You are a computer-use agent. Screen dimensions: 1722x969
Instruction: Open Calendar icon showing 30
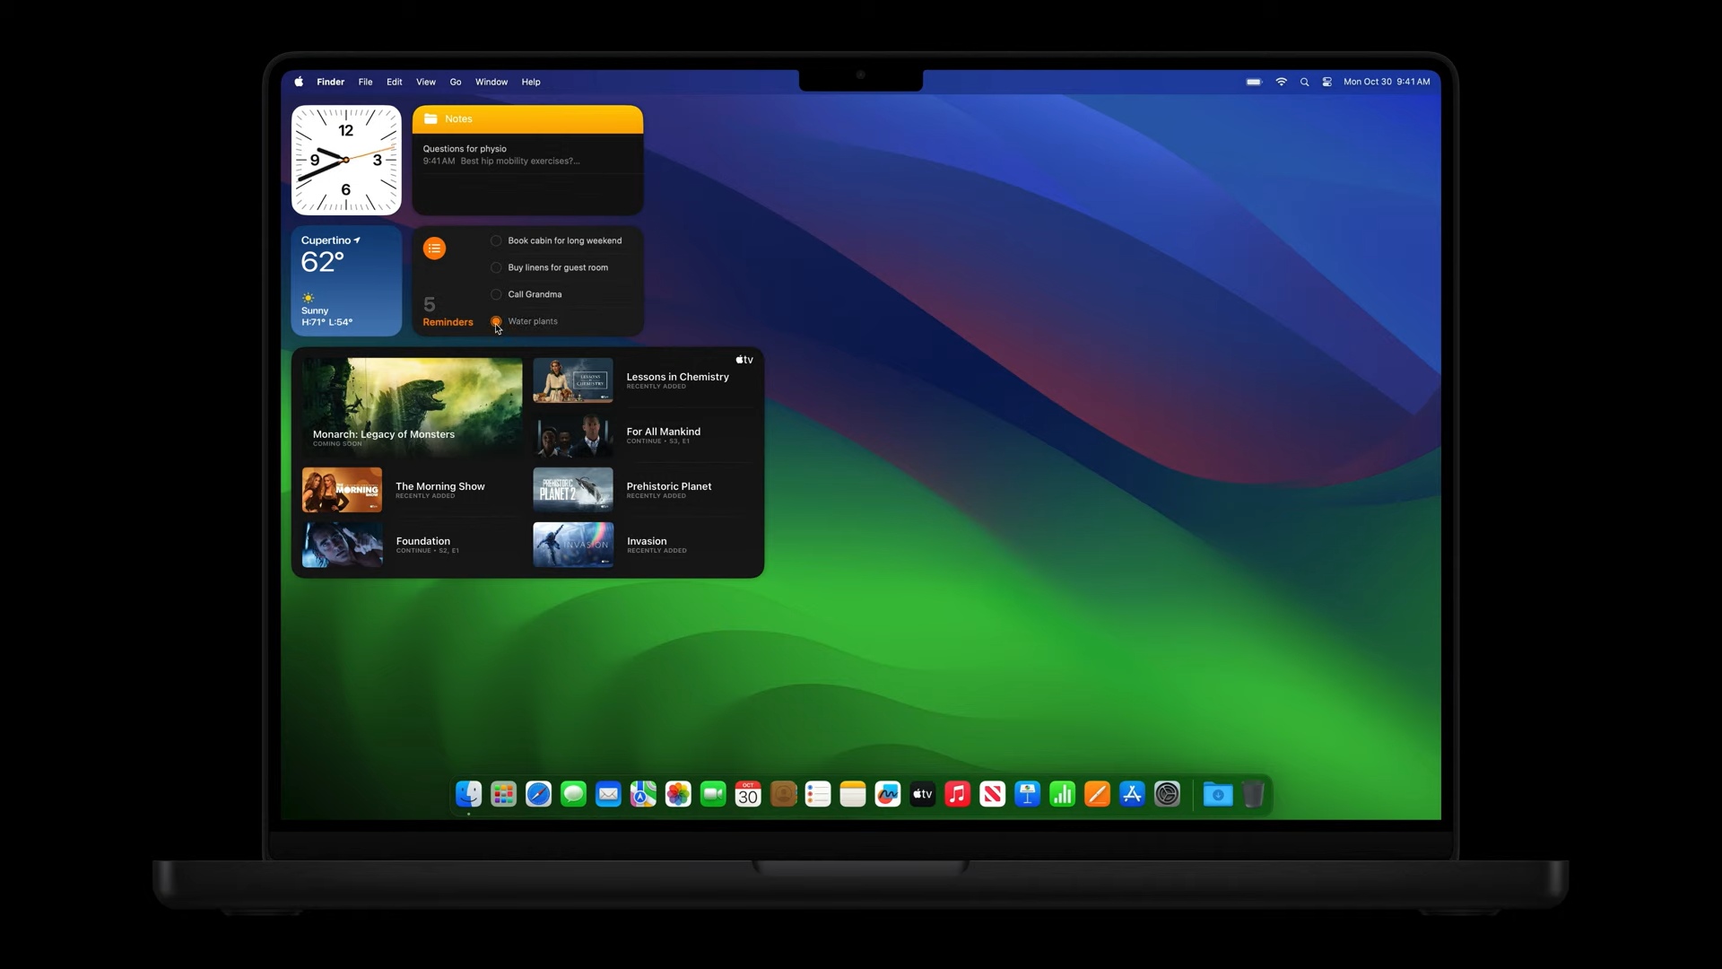[x=748, y=794]
